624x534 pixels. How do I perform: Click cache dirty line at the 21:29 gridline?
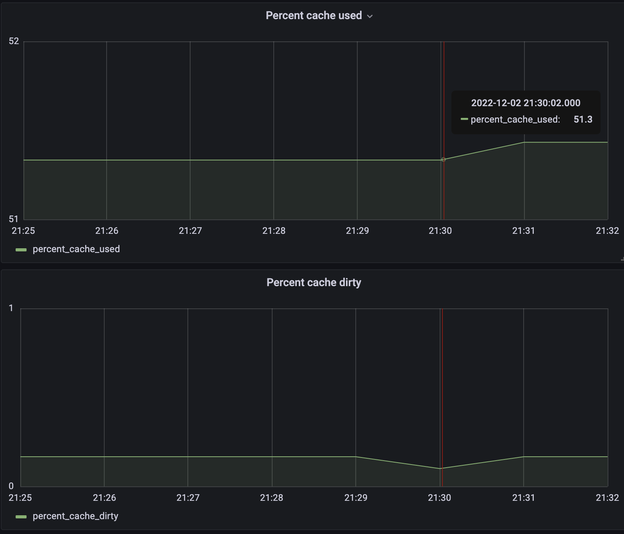pyautogui.click(x=356, y=457)
